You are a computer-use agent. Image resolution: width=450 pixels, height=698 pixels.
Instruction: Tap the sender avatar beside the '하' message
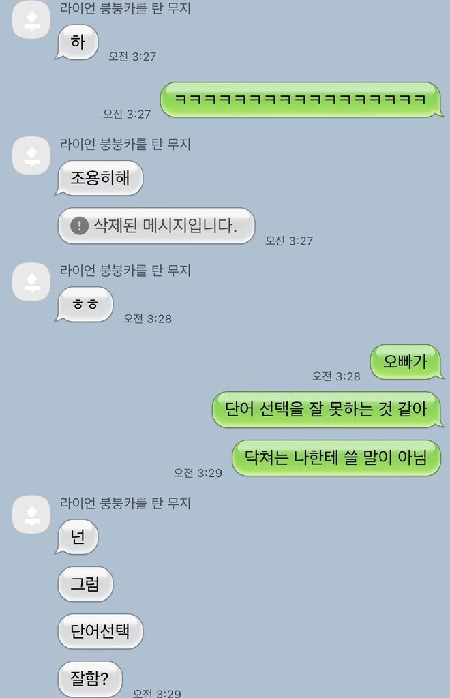pos(31,20)
